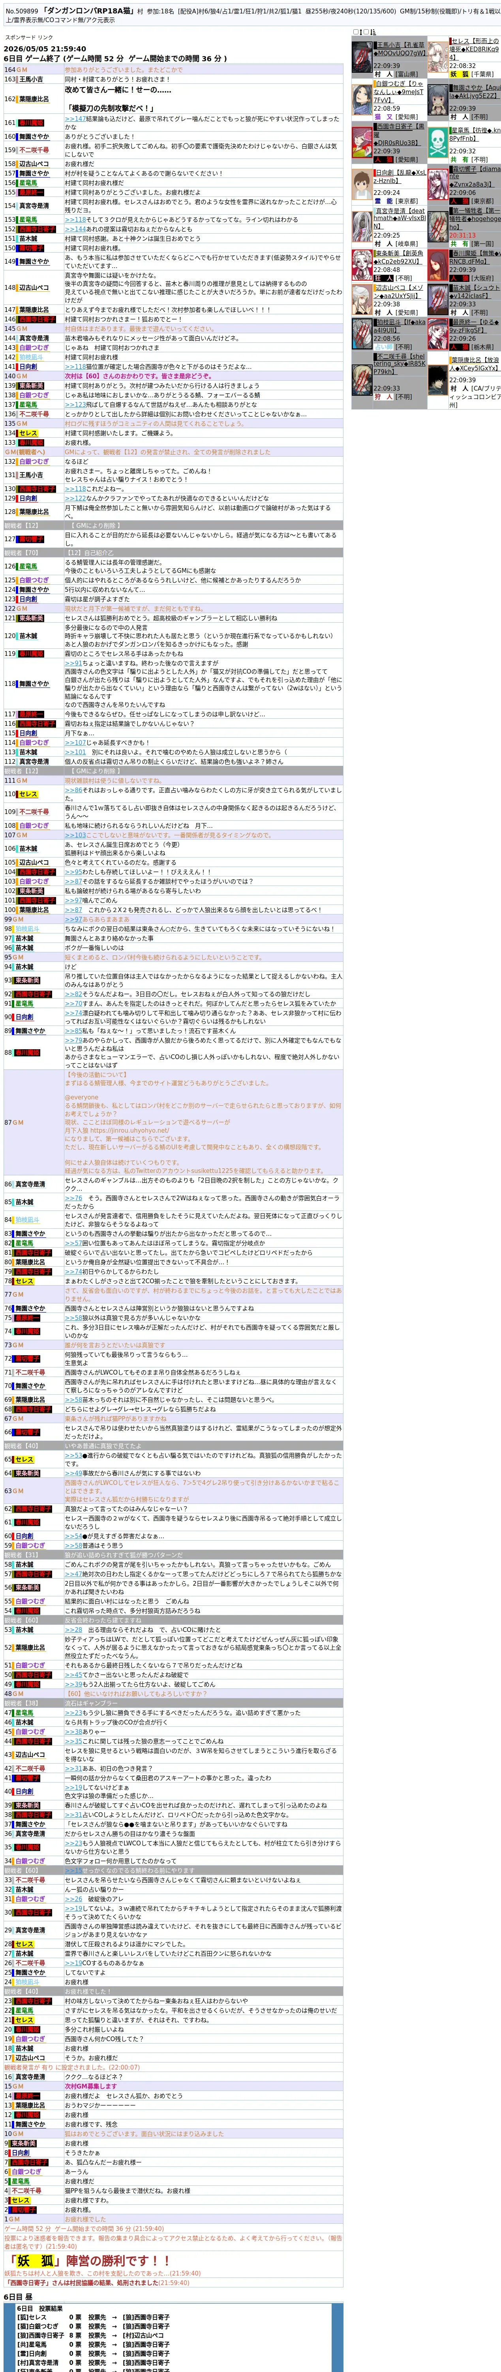Click the village number No.509899

pyautogui.click(x=21, y=11)
